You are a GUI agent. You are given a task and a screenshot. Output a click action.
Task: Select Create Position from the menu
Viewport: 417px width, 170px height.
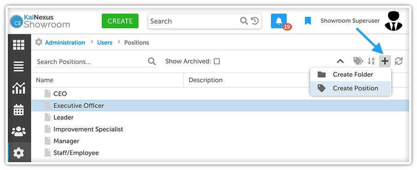point(351,88)
